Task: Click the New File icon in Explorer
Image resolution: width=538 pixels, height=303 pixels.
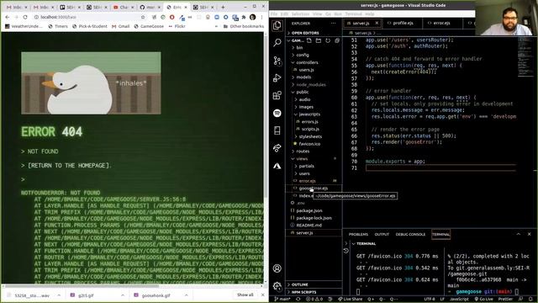Action: pyautogui.click(x=309, y=40)
